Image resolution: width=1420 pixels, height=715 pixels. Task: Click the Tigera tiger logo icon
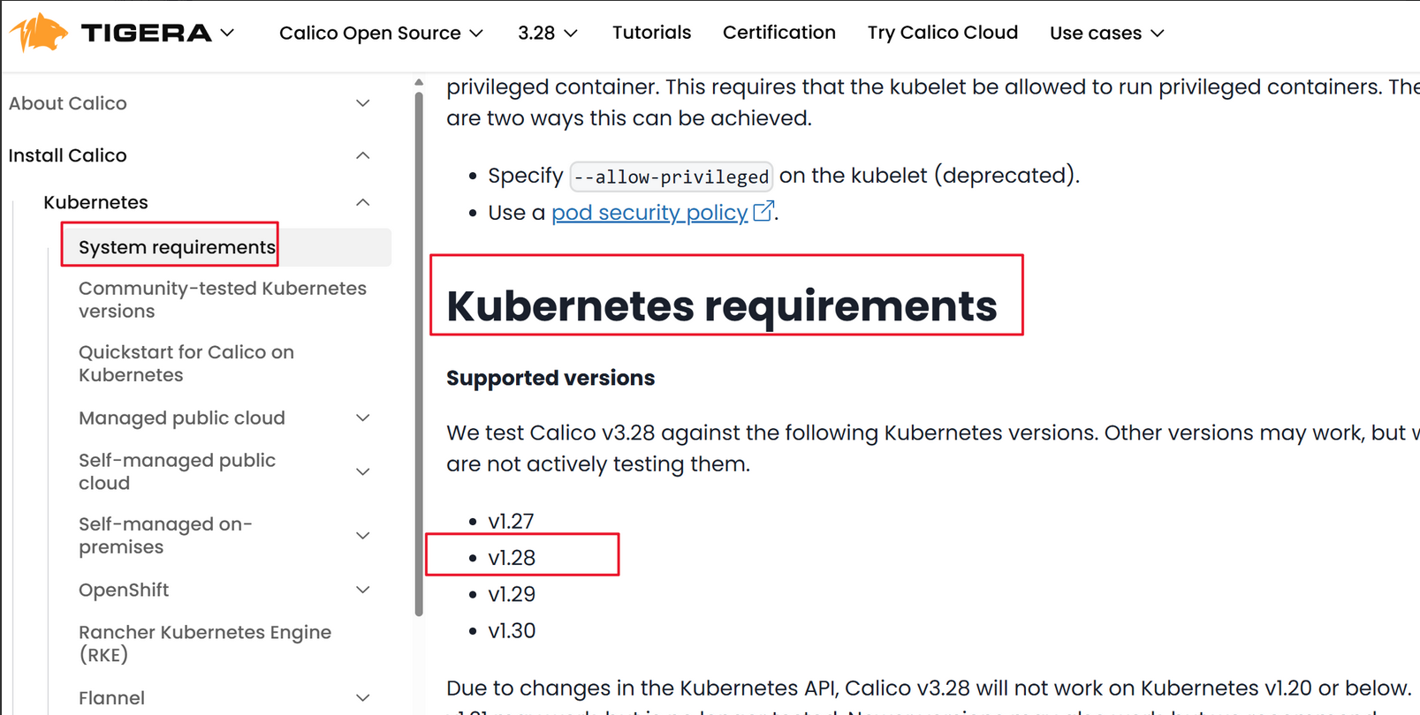tap(39, 33)
